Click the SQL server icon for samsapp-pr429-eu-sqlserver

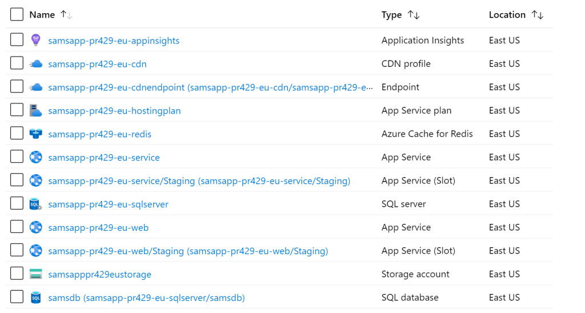[x=35, y=204]
